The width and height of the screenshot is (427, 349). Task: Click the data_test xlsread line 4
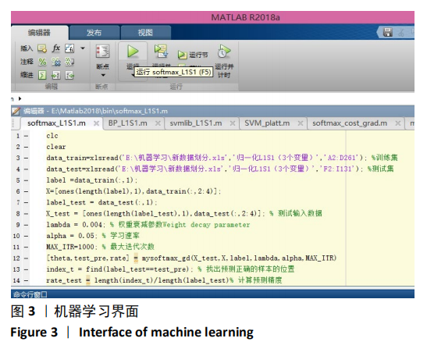tap(220, 169)
